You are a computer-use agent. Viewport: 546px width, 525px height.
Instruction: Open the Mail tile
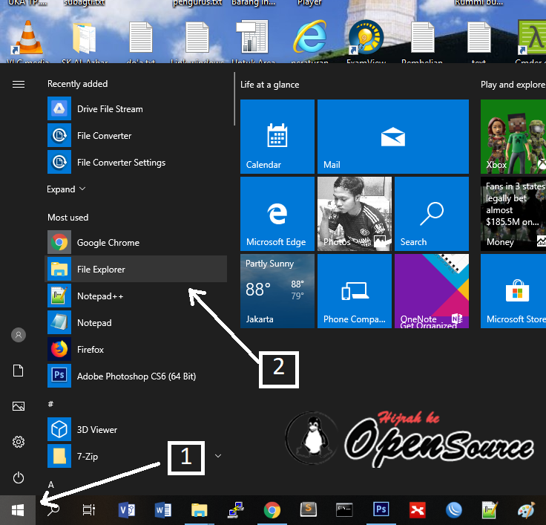pos(392,137)
